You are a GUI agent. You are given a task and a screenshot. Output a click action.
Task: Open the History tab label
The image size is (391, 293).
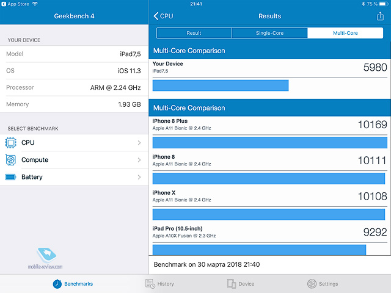tap(166, 284)
